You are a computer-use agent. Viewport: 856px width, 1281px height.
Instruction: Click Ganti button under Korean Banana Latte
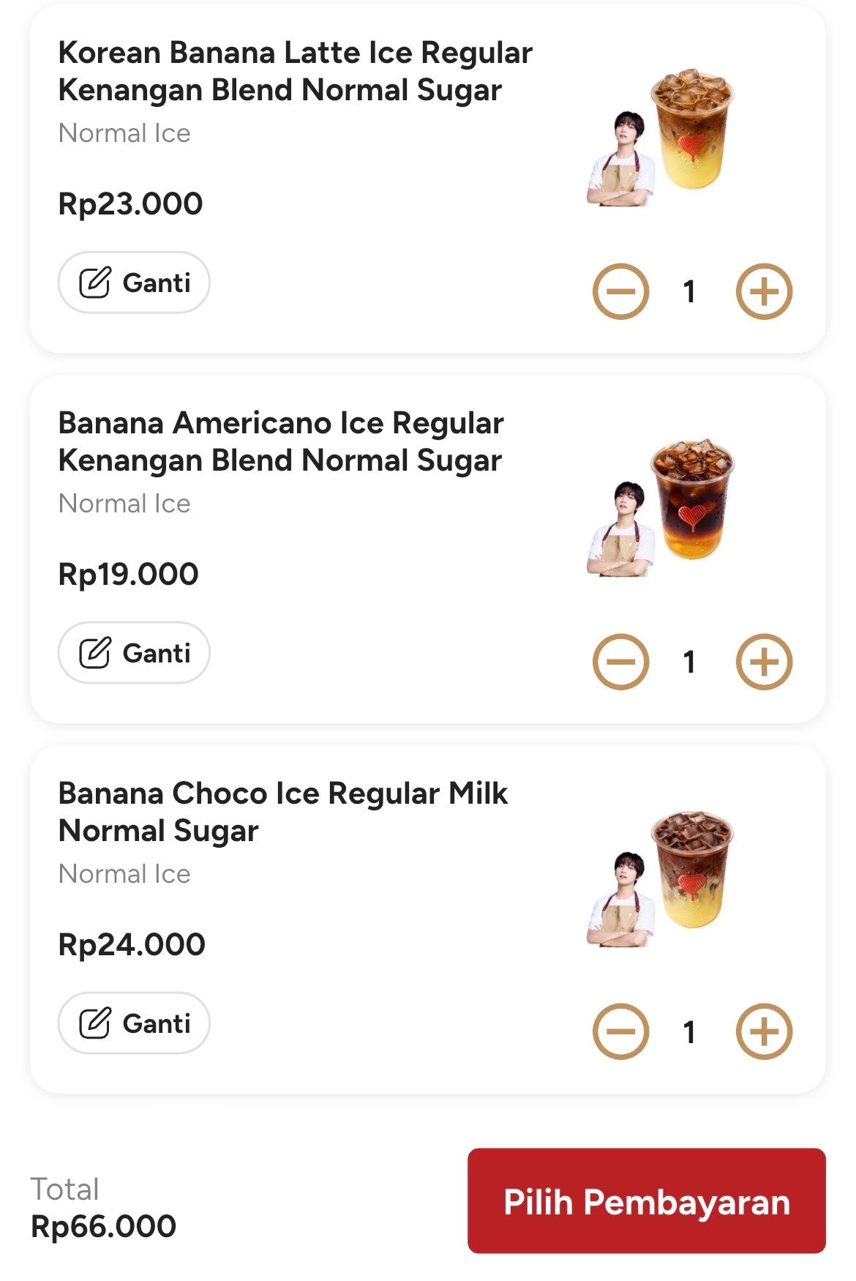(134, 283)
